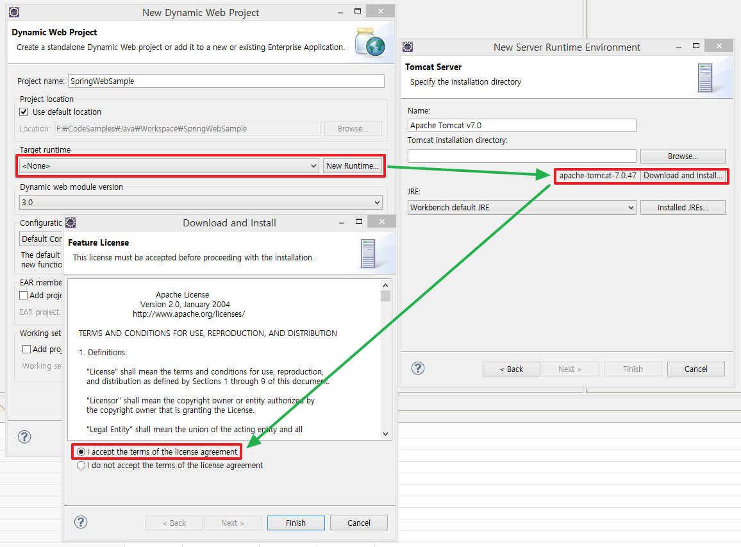Open help in New Server Runtime Environment dialog

418,368
